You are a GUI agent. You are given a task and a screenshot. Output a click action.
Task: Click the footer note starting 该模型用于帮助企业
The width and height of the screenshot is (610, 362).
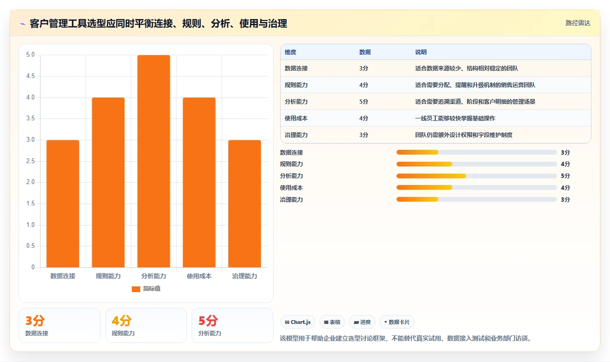pos(406,339)
